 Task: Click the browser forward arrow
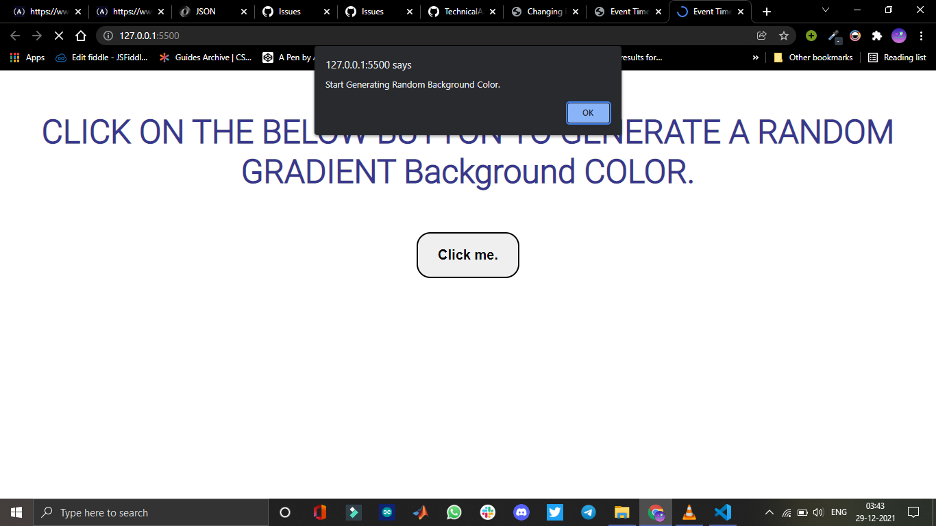37,36
